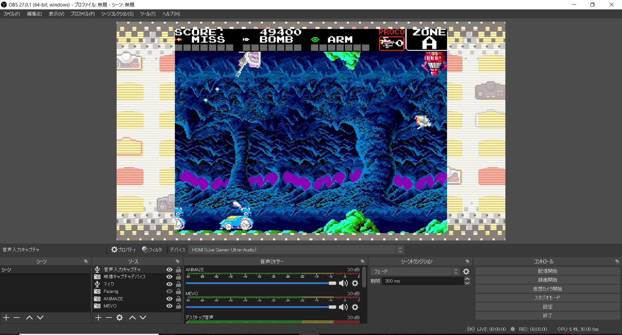The width and height of the screenshot is (622, 335).
Task: Open the フェード transition dropdown
Action: coord(415,271)
